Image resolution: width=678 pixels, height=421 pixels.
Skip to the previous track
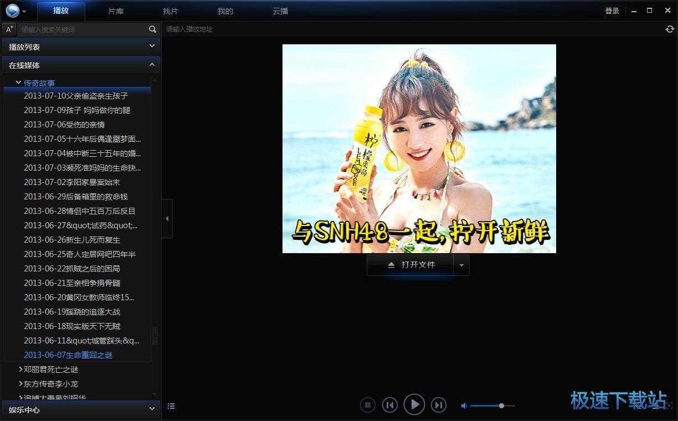(x=390, y=405)
